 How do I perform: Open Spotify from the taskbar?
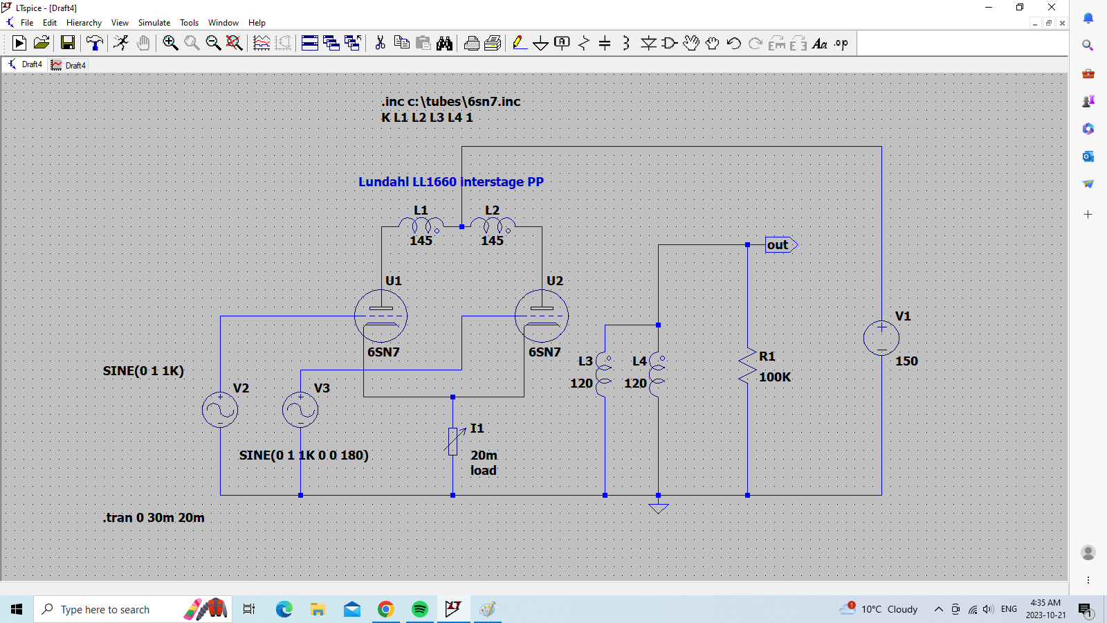point(420,609)
